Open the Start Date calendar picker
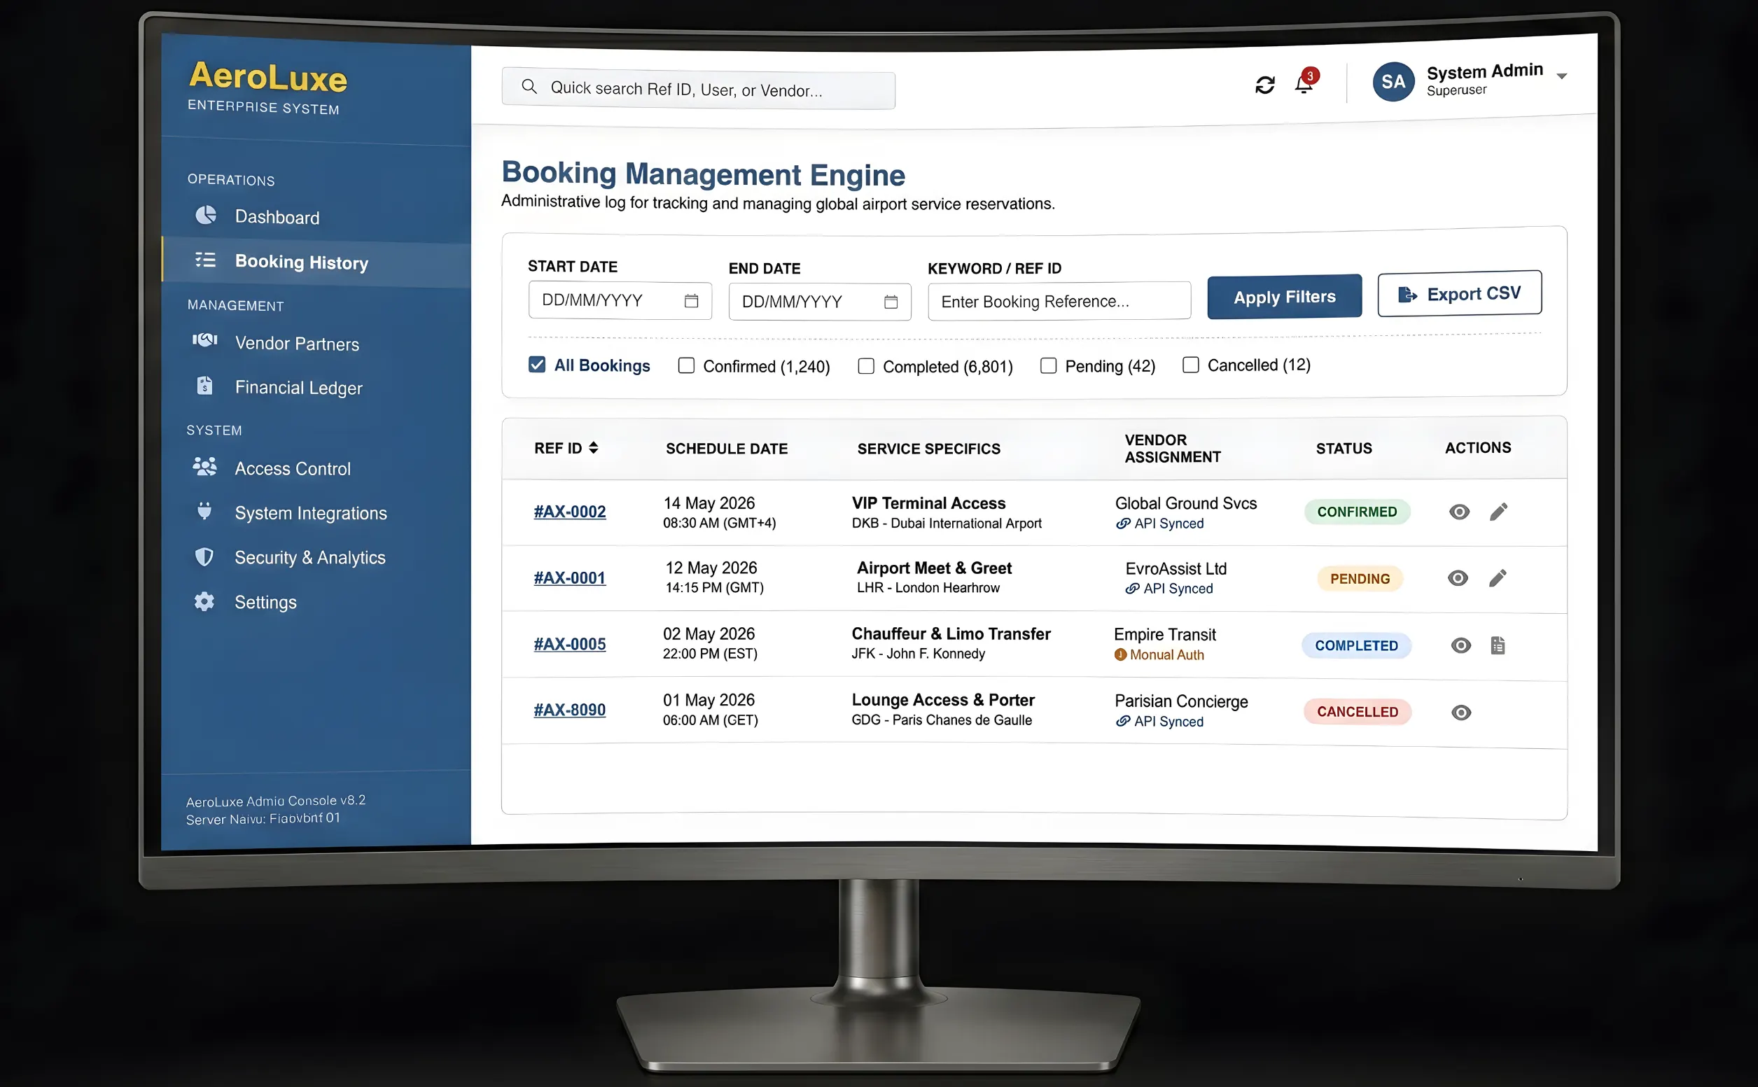Screen dimensions: 1758x1087 coord(691,300)
